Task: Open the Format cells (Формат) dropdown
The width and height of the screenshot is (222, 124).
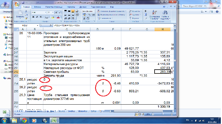Action: tap(135, 18)
